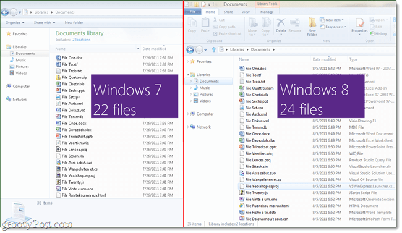The height and width of the screenshot is (233, 402).
Task: Open the Organize menu in Windows 7
Action: [15, 22]
